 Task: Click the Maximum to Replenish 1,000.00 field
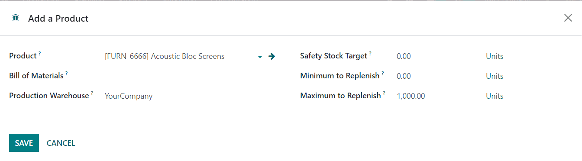(x=437, y=96)
